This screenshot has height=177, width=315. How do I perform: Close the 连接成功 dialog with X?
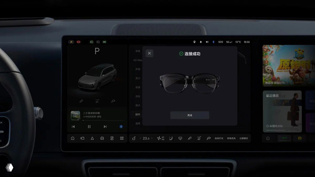149,53
